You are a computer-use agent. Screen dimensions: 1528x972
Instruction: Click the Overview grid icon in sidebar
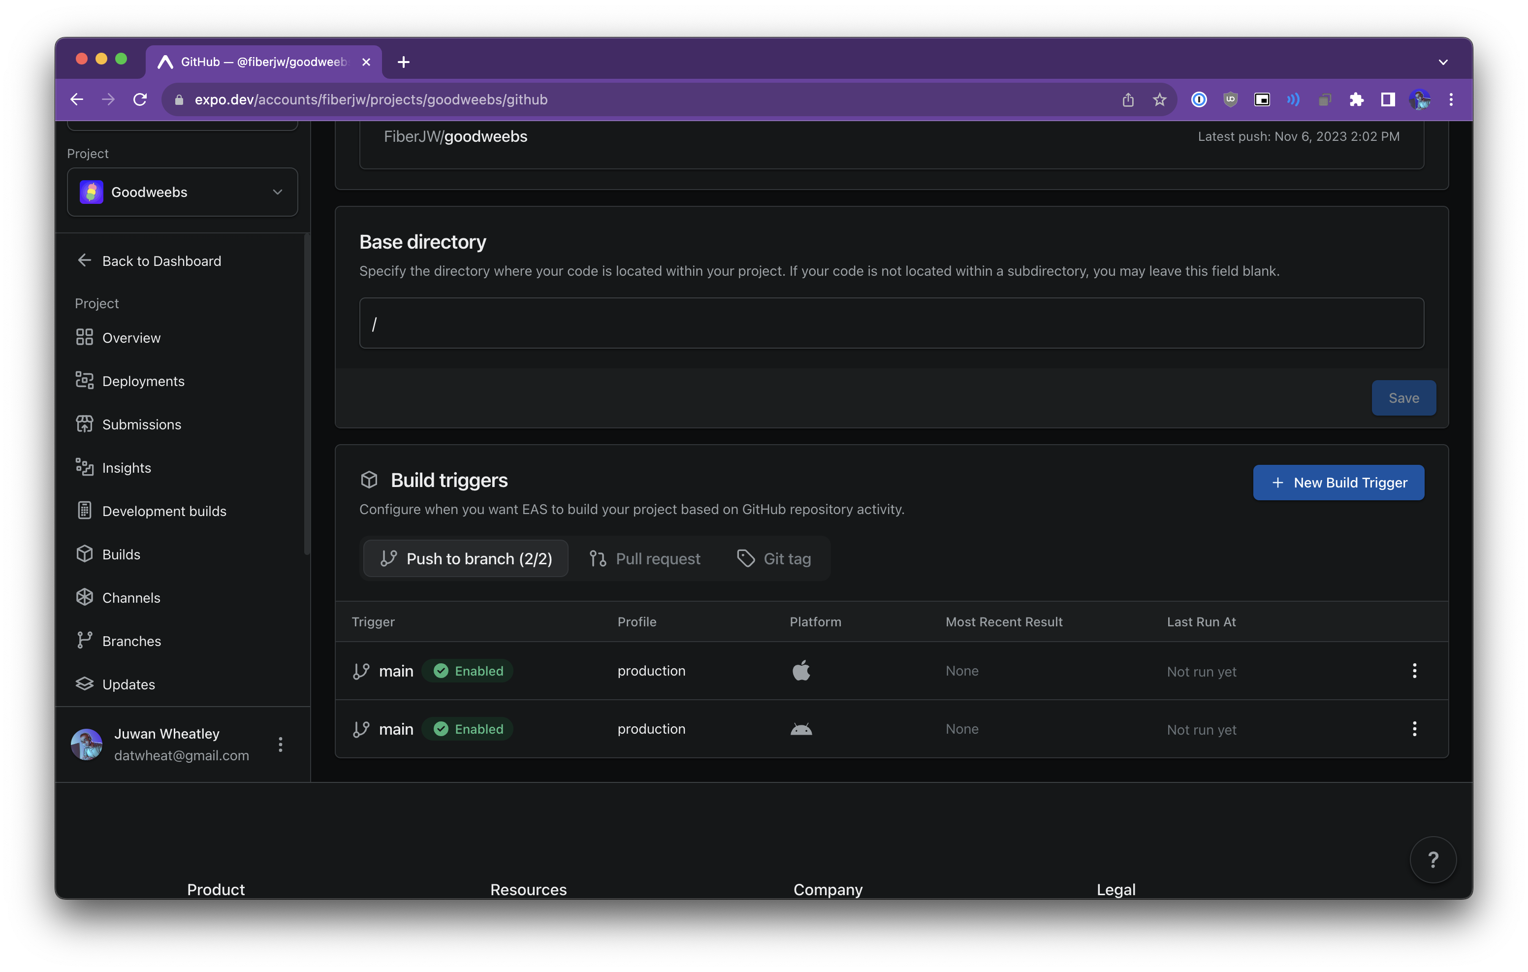84,337
